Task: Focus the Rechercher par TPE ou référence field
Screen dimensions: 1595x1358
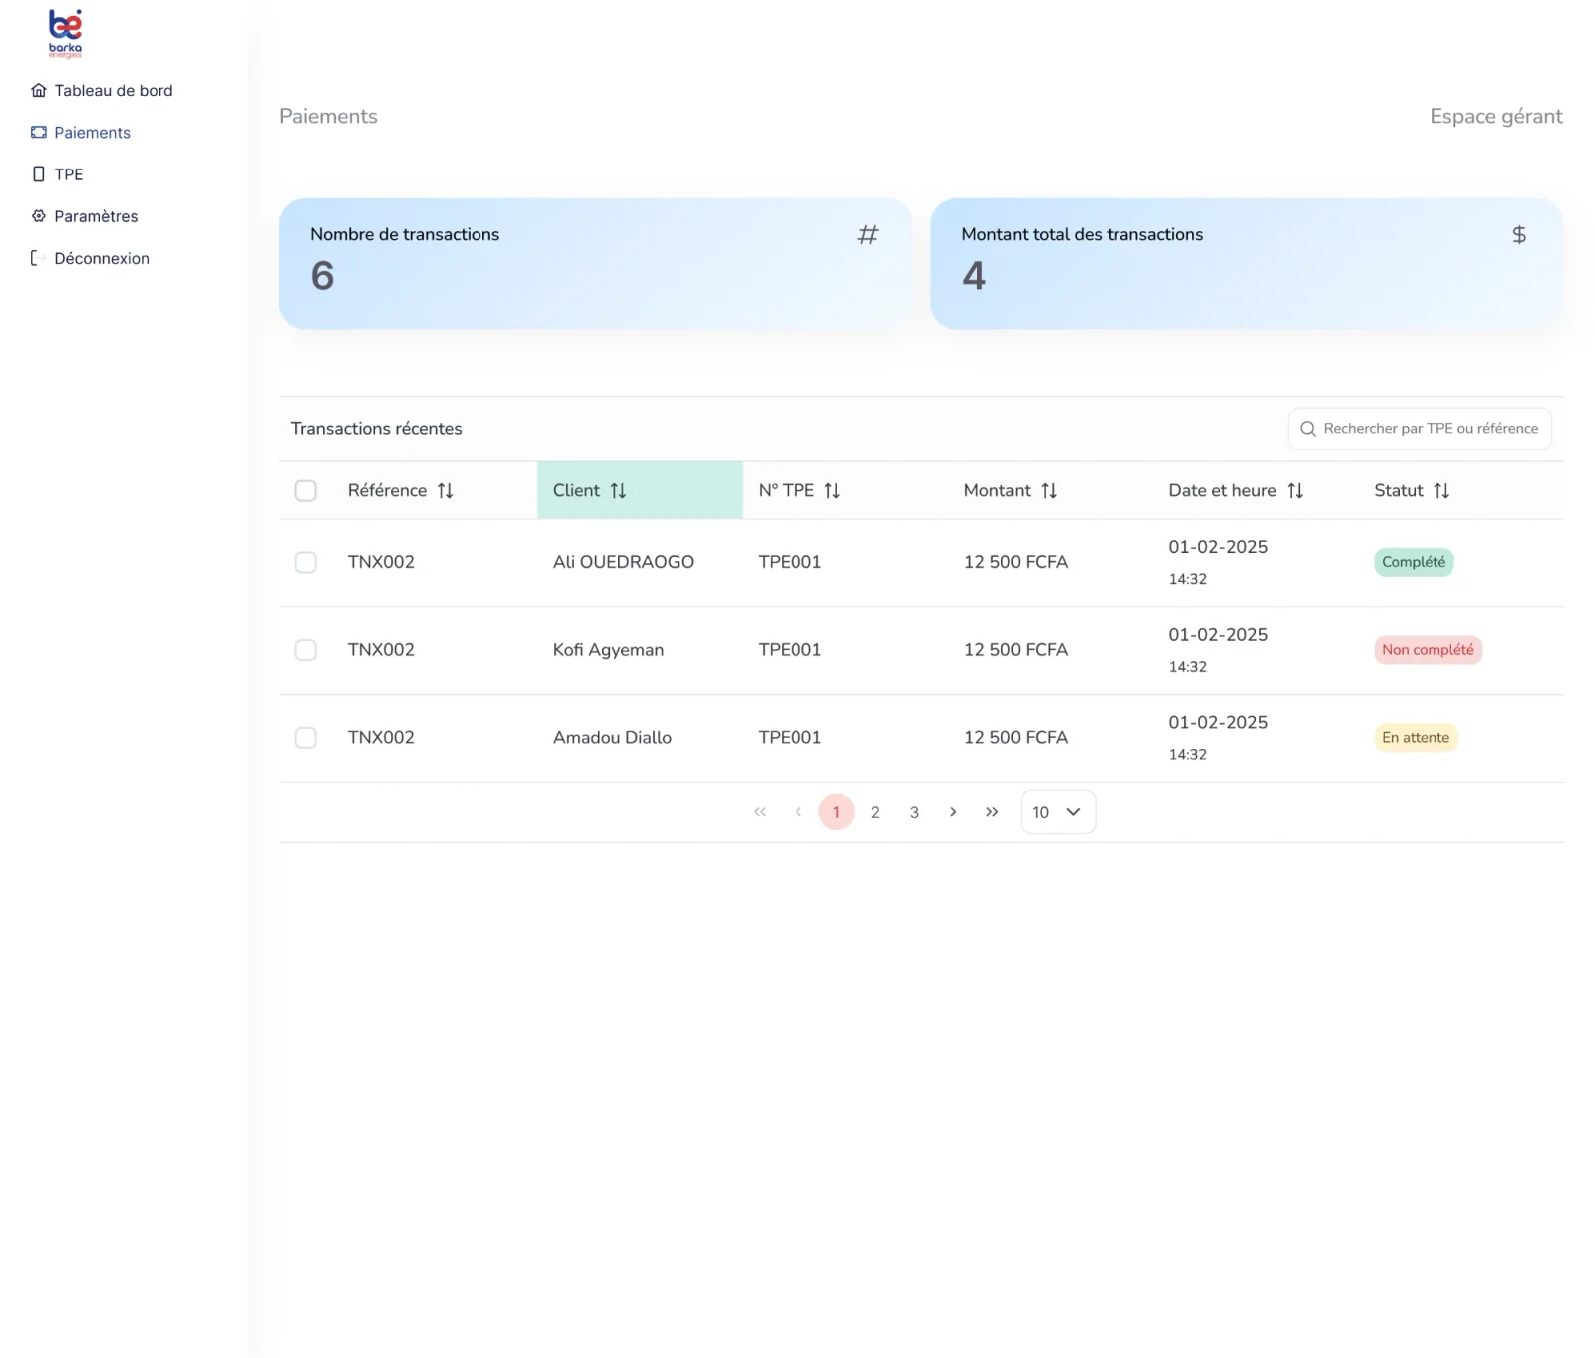Action: tap(1420, 429)
